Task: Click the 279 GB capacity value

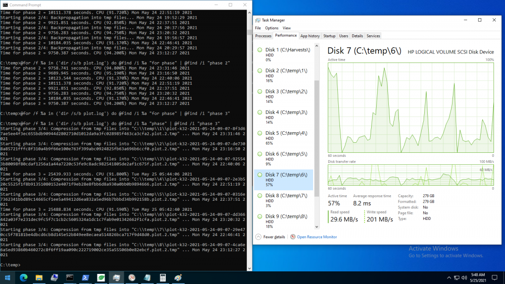Action: pos(428,196)
